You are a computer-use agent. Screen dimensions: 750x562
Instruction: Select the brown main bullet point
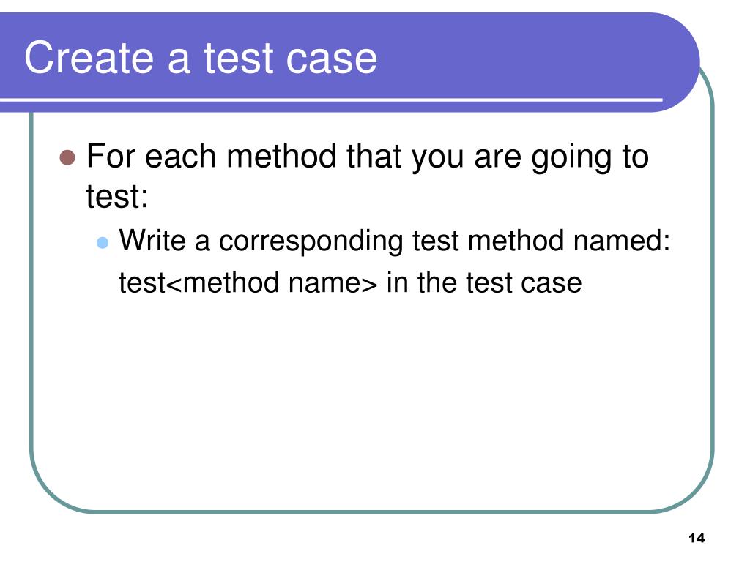67,157
